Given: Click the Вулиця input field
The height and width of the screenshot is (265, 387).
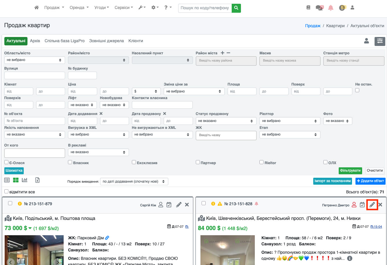Looking at the screenshot, I should (x=35, y=75).
